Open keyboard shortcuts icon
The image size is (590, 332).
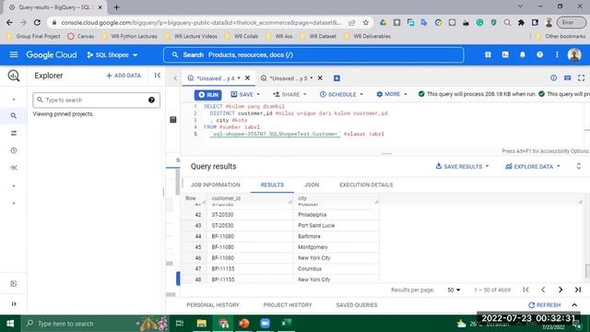click(568, 77)
